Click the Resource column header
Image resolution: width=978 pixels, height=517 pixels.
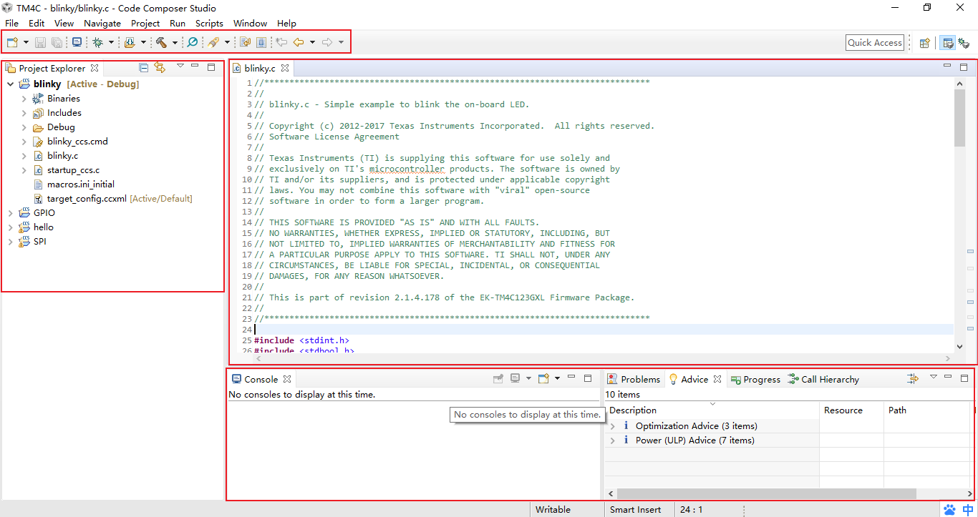(843, 410)
